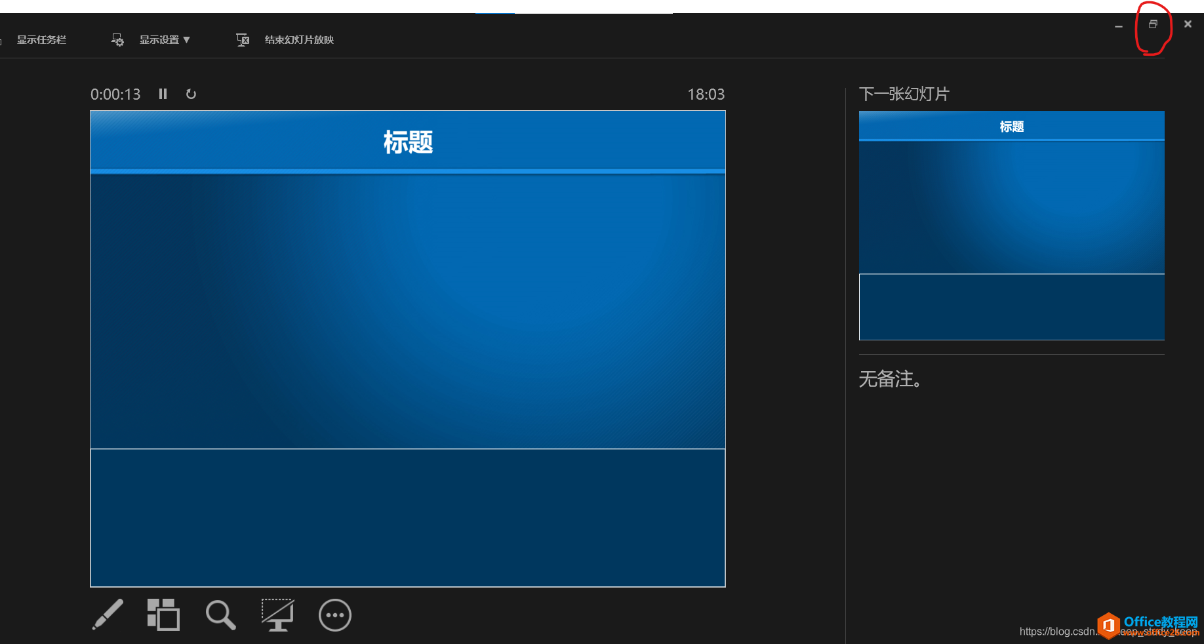Open the 显示设置 dropdown
Screen dimensions: 1204x644
pyautogui.click(x=165, y=39)
